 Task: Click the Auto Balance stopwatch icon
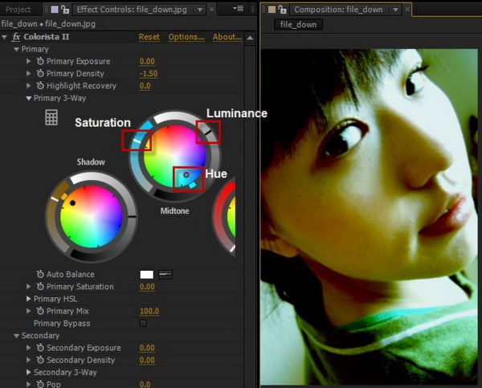tap(39, 275)
